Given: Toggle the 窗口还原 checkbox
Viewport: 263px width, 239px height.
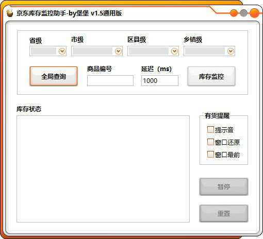Looking at the screenshot, I should pos(210,142).
